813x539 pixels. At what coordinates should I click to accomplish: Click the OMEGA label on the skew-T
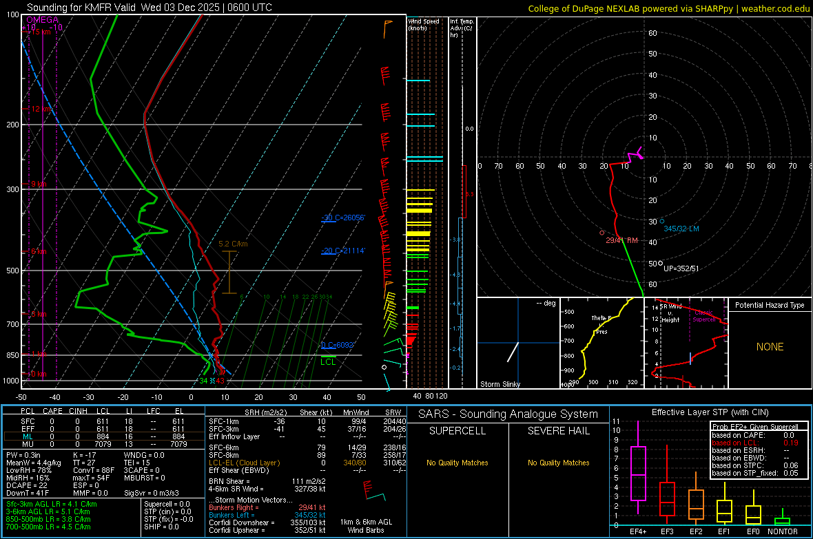pos(43,20)
